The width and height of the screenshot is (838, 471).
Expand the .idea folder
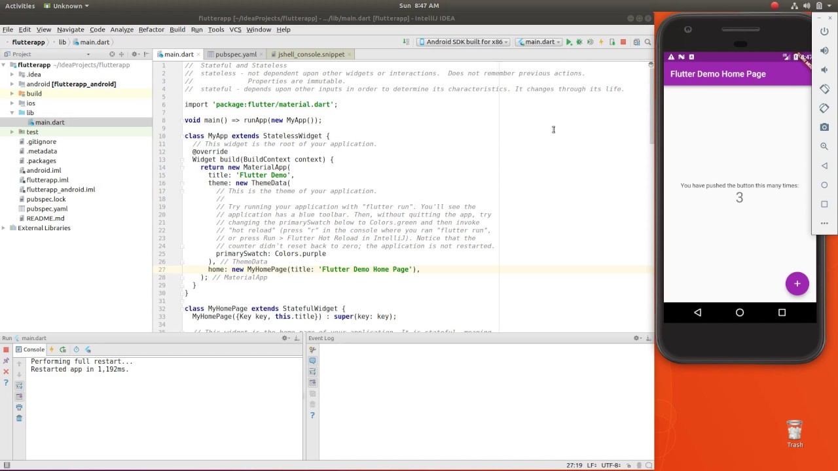(x=12, y=75)
